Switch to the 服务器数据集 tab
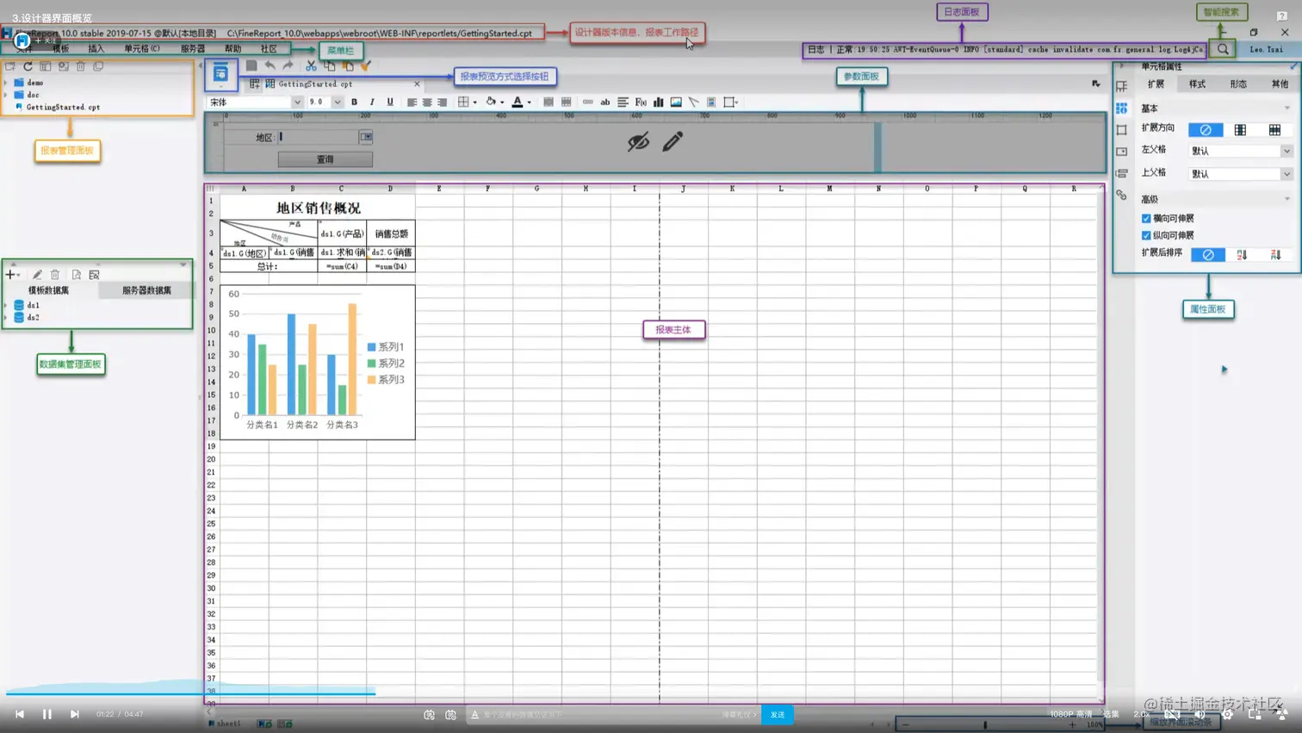The width and height of the screenshot is (1302, 733). click(x=146, y=290)
